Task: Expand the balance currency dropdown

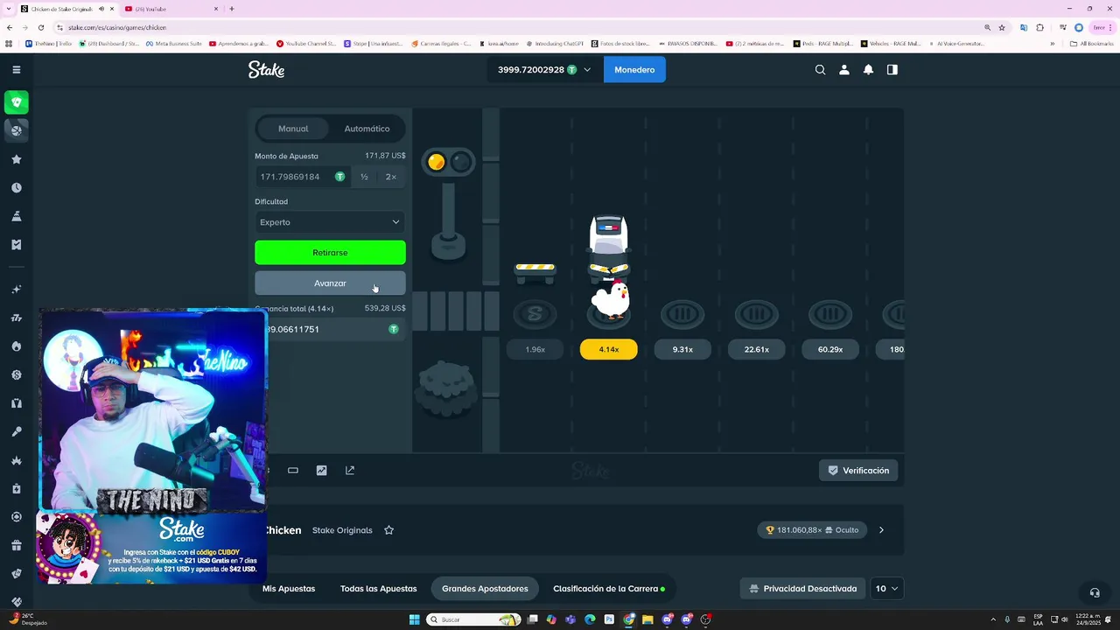Action: 587,70
